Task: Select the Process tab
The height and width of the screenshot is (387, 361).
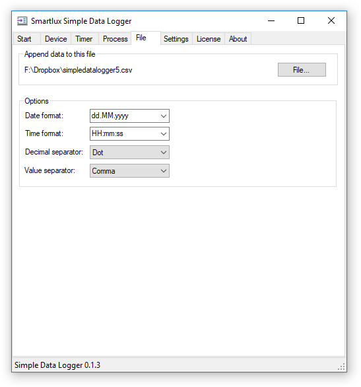Action: [x=115, y=39]
